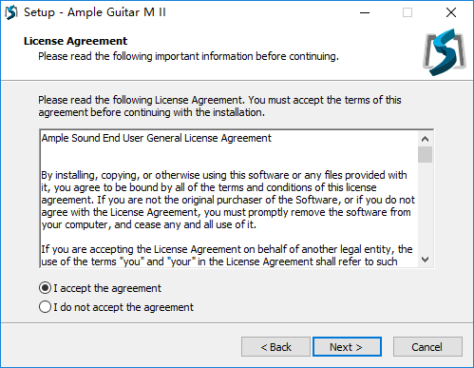Minimize the Ample Guitar setup window
The width and height of the screenshot is (474, 368).
365,12
